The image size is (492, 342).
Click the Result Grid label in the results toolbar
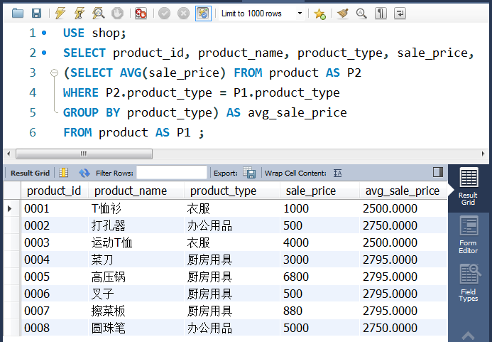30,173
